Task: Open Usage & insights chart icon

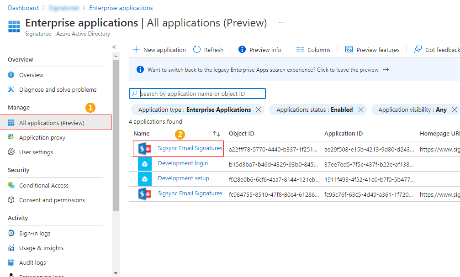Action: pos(11,248)
